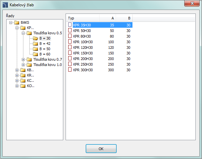Click the profile icon of KPR 300H30
202x159 pixels.
pyautogui.click(x=70, y=70)
